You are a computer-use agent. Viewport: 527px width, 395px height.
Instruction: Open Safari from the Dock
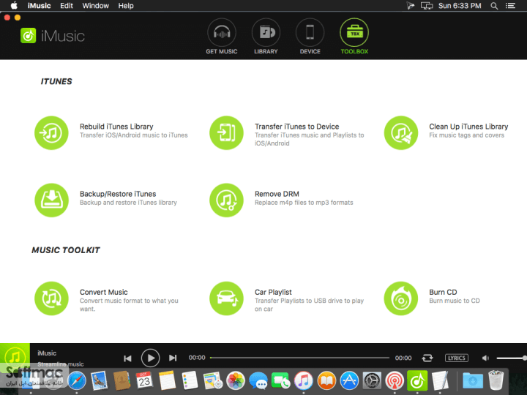pyautogui.click(x=77, y=381)
